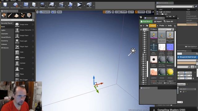The width and height of the screenshot is (198, 111).
Task: Open the Filters dropdown in Content Browser
Action: 154,29
